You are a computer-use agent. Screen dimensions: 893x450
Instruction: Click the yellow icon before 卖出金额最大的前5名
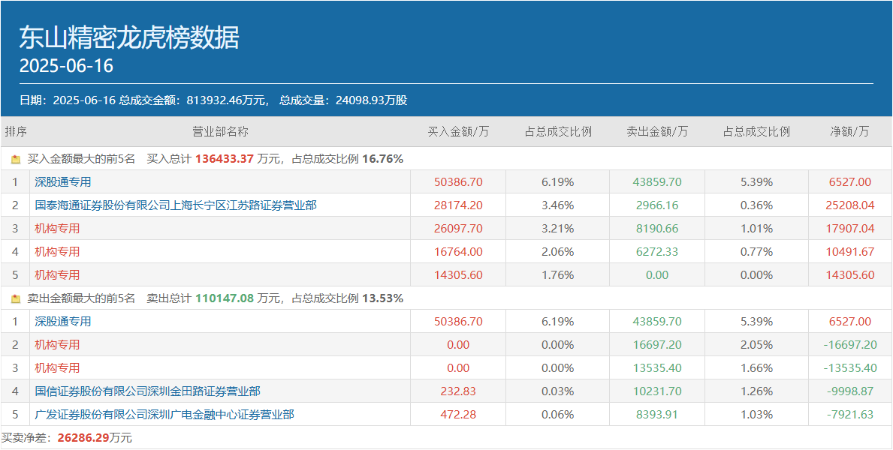click(x=15, y=298)
